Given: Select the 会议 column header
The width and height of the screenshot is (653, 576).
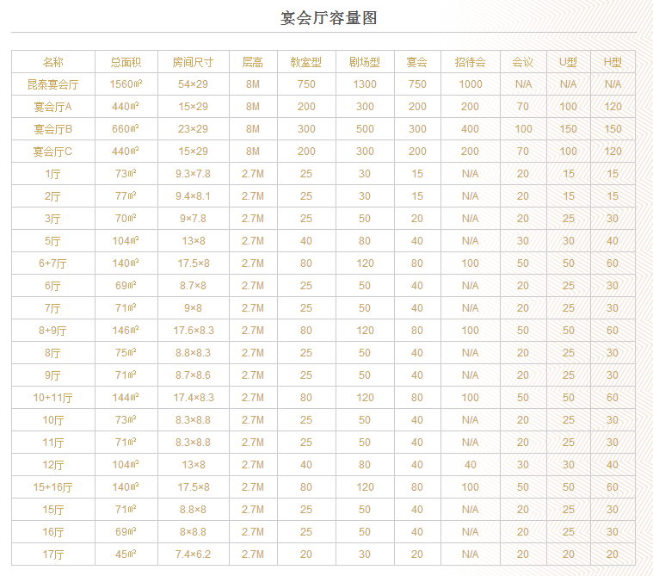Looking at the screenshot, I should tap(522, 62).
